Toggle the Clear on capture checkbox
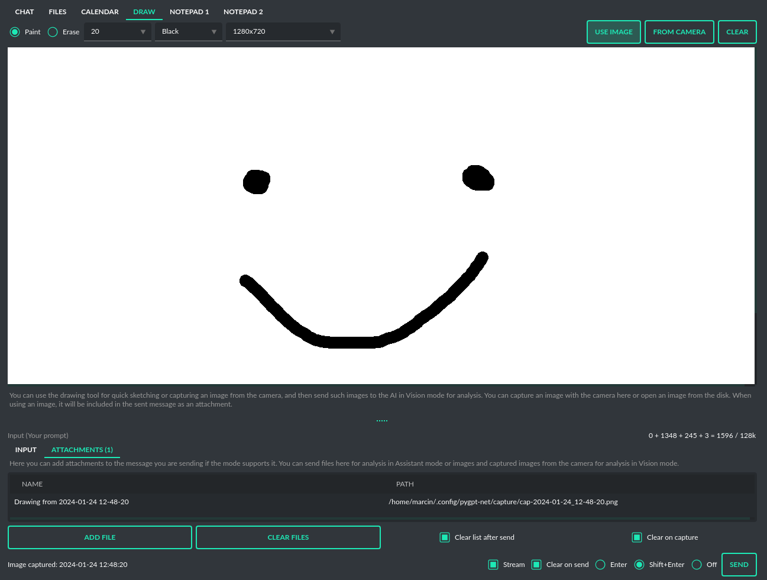Screen dimensions: 767x580 (x=637, y=537)
